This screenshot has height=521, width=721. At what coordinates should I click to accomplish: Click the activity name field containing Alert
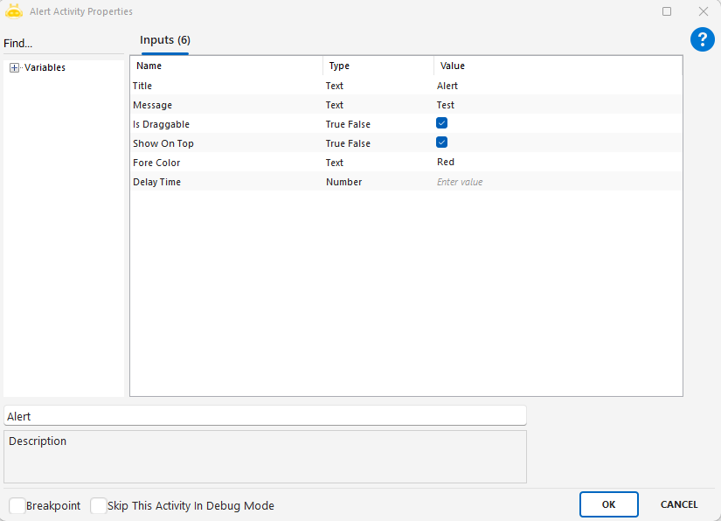click(265, 416)
